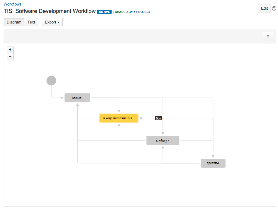Click the workflow title heading

tap(50, 11)
